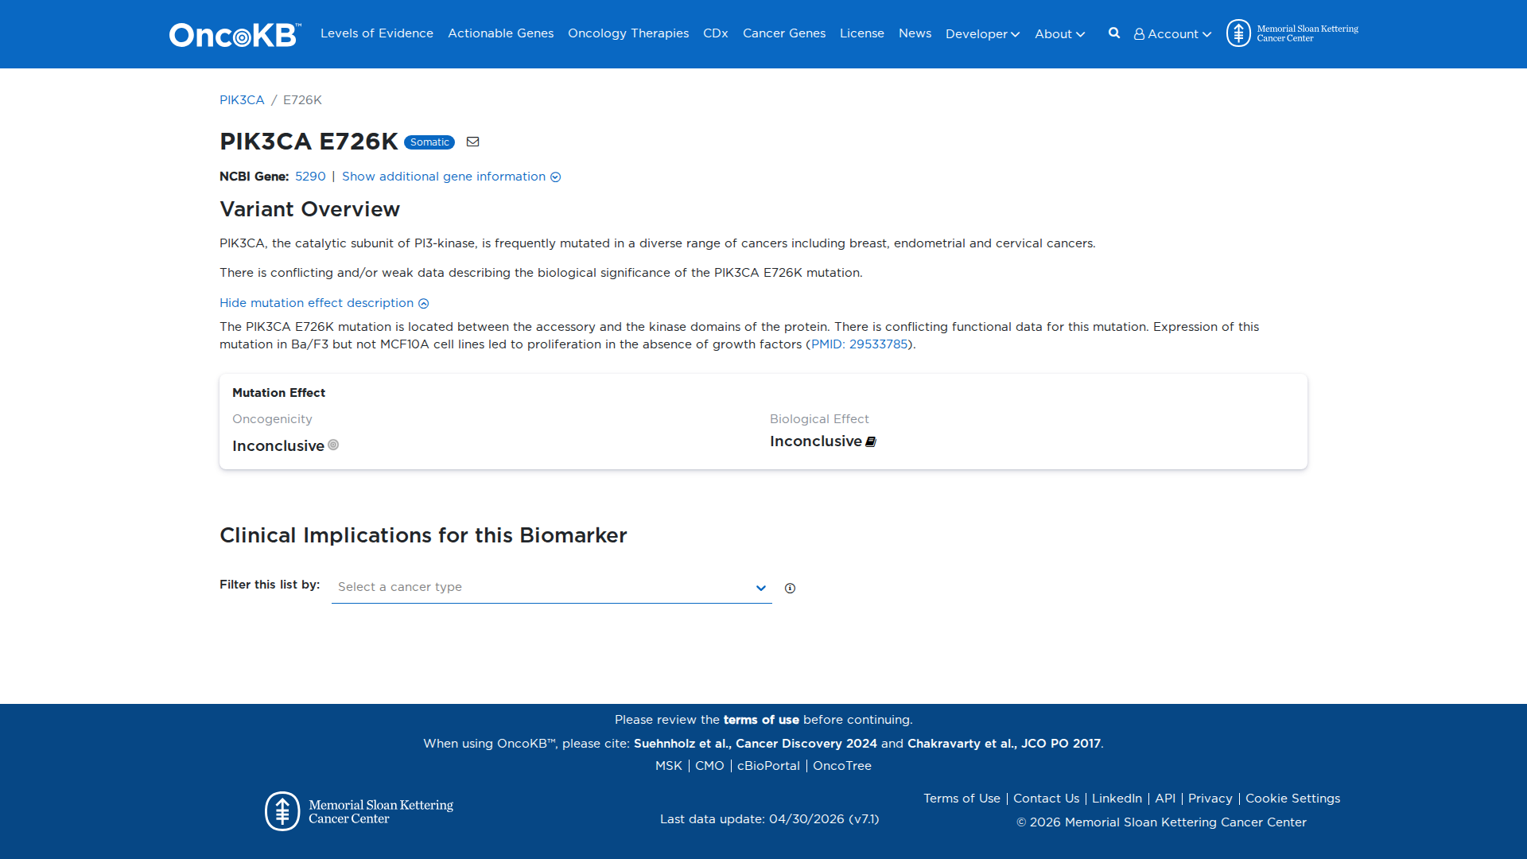The image size is (1527, 859).
Task: Open the Privacy footer link
Action: [1210, 799]
